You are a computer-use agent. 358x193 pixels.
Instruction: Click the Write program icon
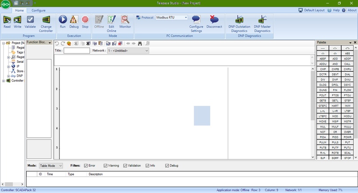pos(18,19)
